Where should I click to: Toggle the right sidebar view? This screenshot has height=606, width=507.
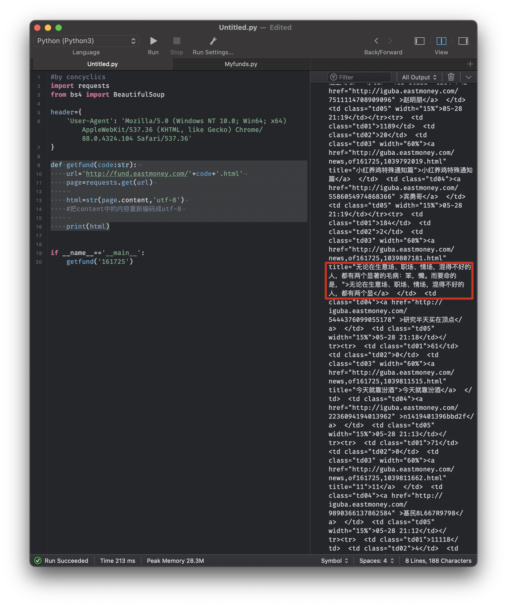point(463,41)
